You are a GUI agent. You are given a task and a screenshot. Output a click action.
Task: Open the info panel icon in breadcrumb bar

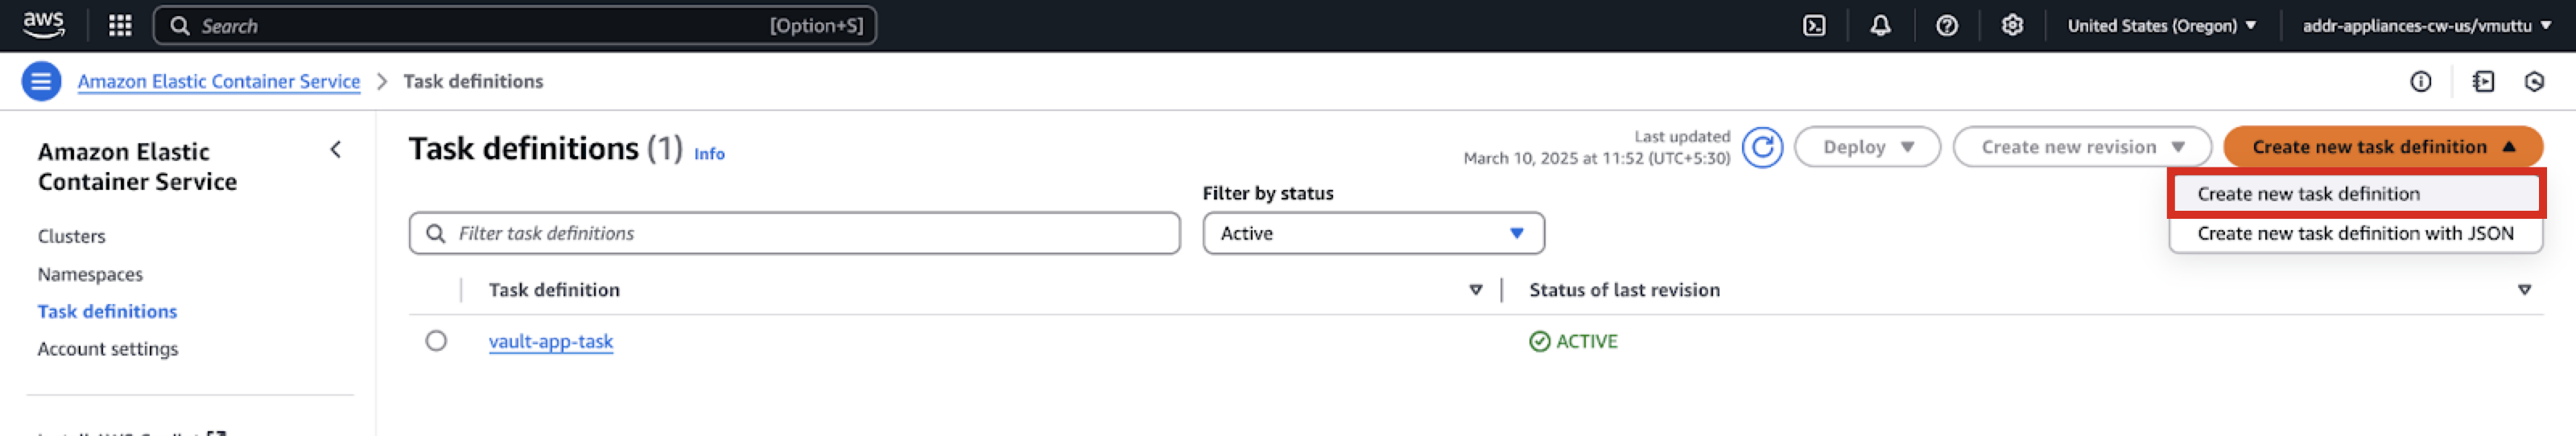point(2420,82)
